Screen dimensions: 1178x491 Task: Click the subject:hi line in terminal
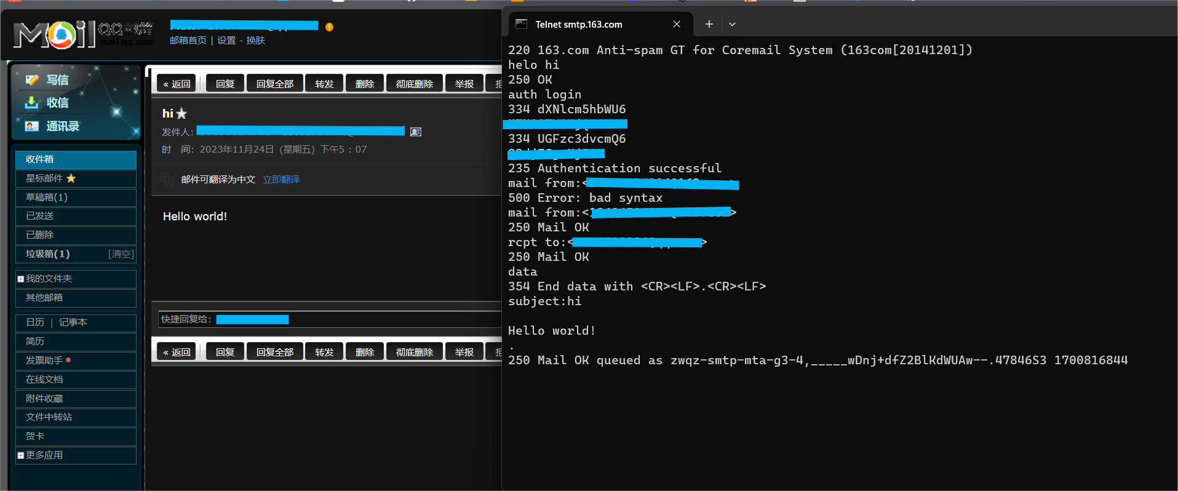[544, 301]
